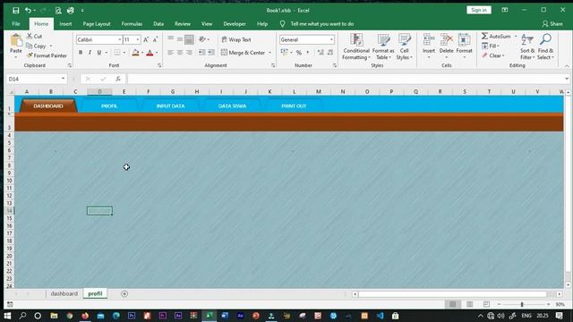This screenshot has width=573, height=322.
Task: Decrease font size
Action: (155, 39)
